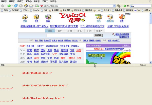
Task: Click the Mail envelope toolbar icon
Action: 31,6
